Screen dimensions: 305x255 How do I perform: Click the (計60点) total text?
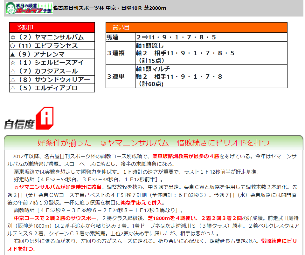coord(151,84)
